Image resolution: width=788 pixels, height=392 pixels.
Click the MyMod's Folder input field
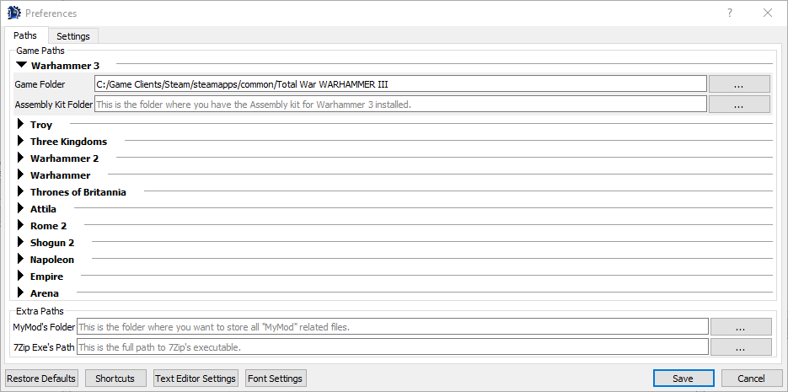[393, 326]
